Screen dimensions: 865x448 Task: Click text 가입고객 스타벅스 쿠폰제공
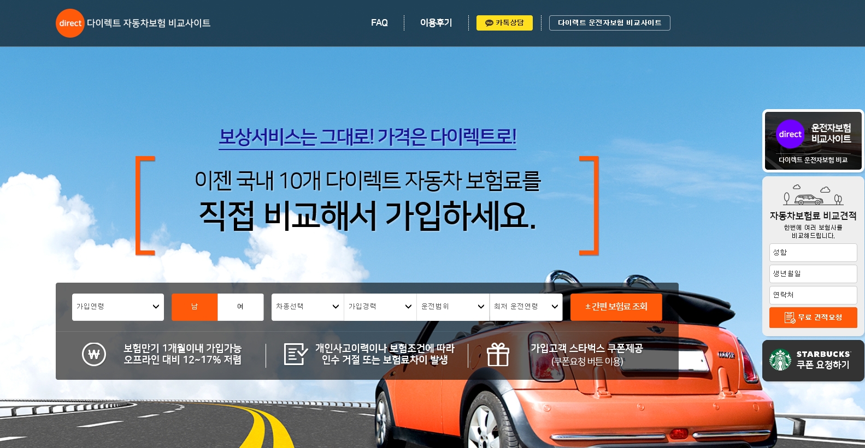tap(587, 348)
